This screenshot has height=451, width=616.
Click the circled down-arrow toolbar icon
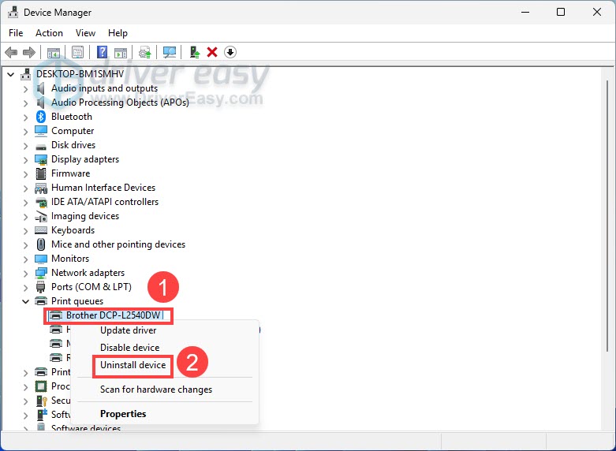(x=230, y=52)
